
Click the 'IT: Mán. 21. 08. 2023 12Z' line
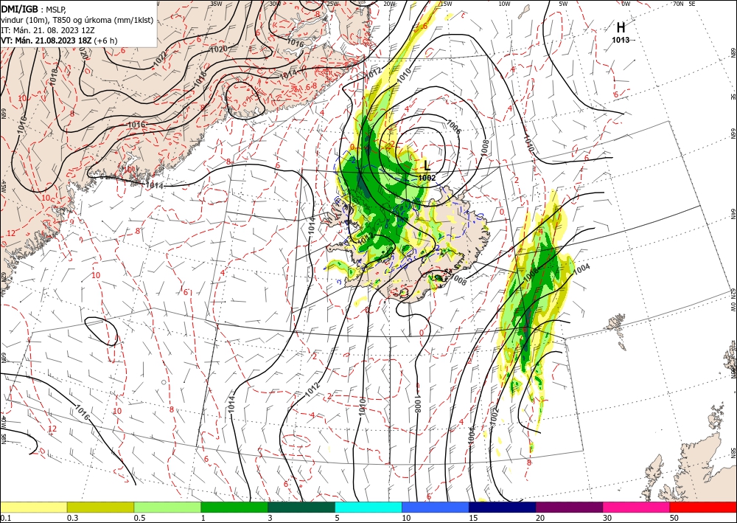(48, 30)
